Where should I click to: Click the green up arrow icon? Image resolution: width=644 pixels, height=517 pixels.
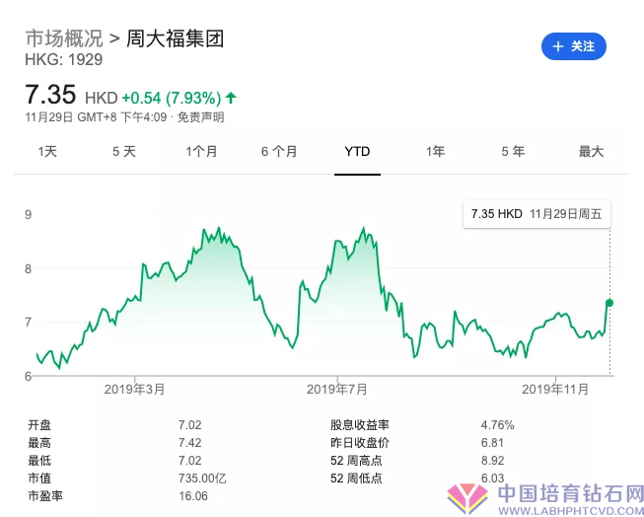[231, 98]
